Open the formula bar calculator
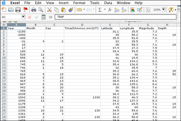The width and height of the screenshot is (181, 121). click(x=43, y=17)
